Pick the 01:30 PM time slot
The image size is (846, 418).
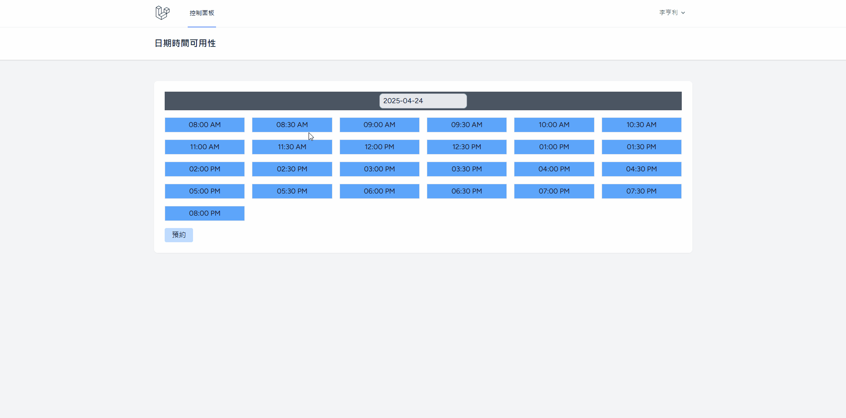[641, 147]
